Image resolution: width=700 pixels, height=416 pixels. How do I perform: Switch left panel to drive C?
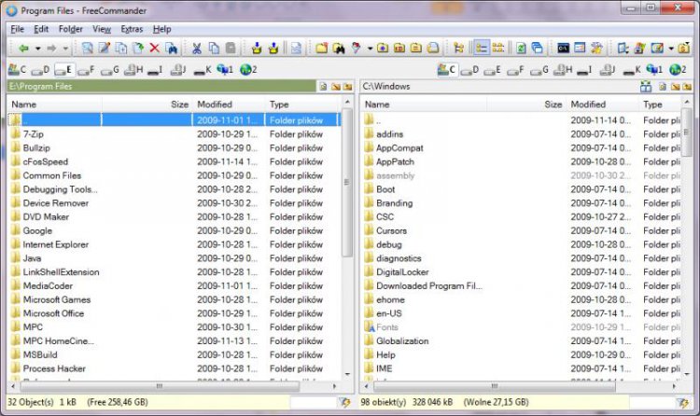(18, 70)
